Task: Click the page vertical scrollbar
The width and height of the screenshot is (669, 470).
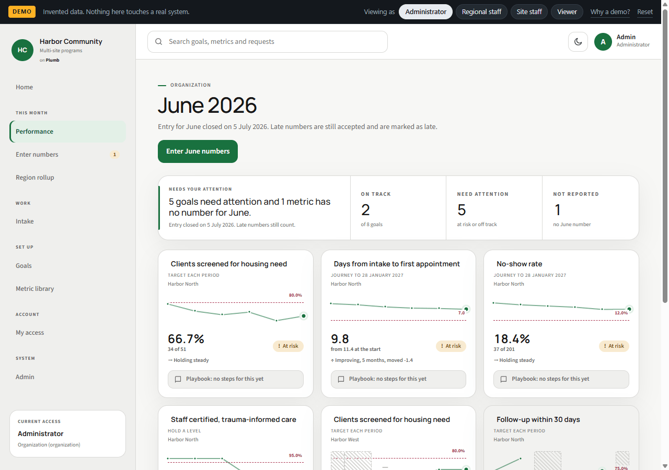Action: 665,156
